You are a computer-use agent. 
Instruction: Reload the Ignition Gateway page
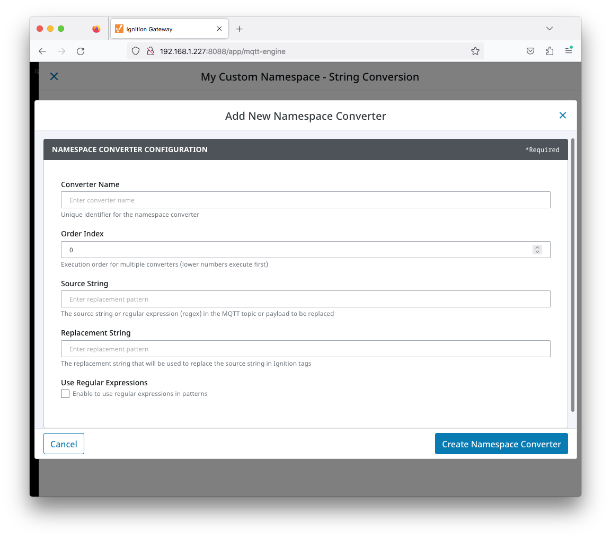tap(80, 51)
